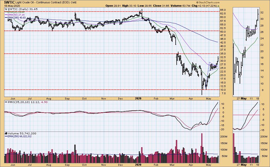
Task: Select the Volume 53,742,200 legend entry
Action: pos(22,133)
